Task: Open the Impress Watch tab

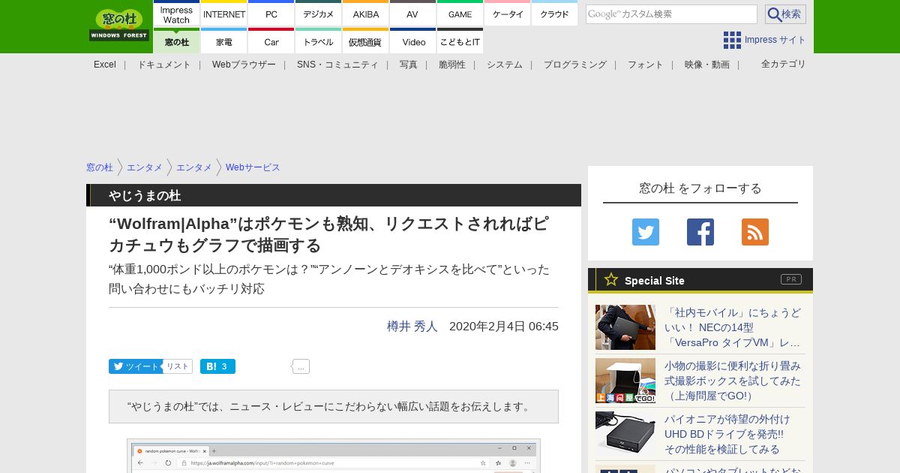Action: tap(176, 14)
